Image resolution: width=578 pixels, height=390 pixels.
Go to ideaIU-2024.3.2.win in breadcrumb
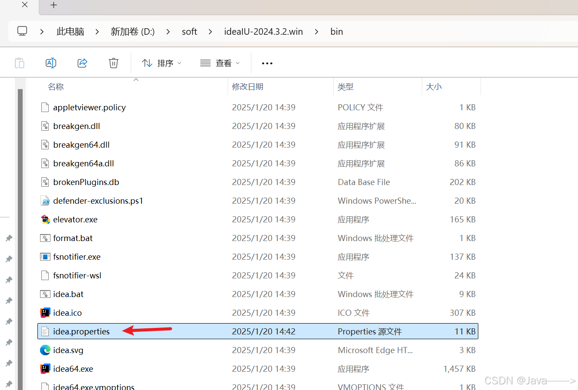pos(263,32)
